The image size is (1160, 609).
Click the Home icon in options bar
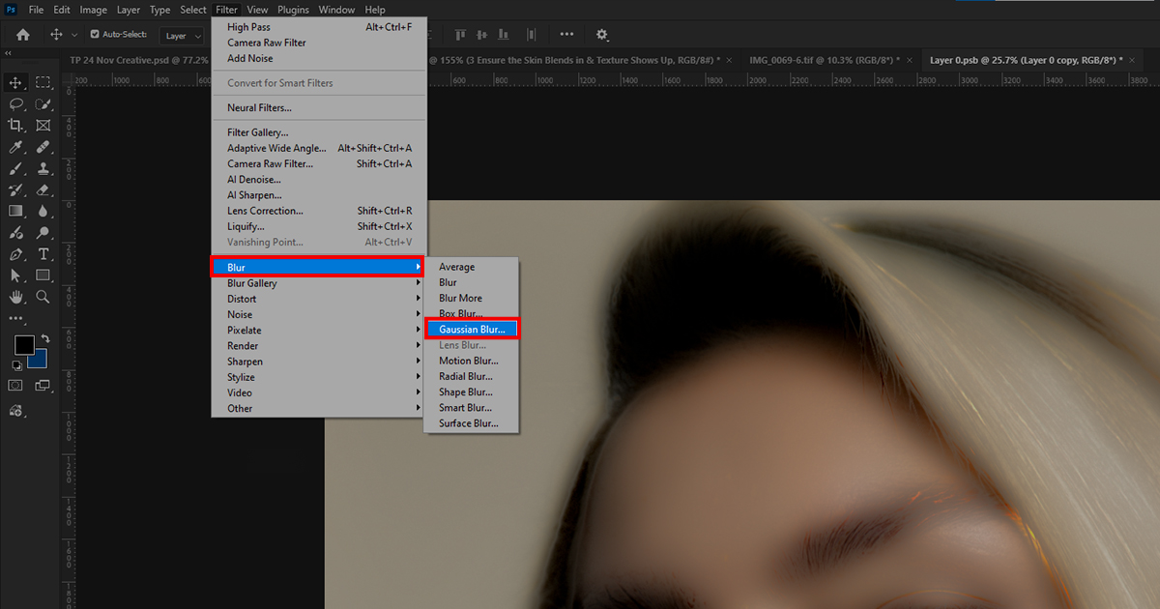click(x=22, y=35)
